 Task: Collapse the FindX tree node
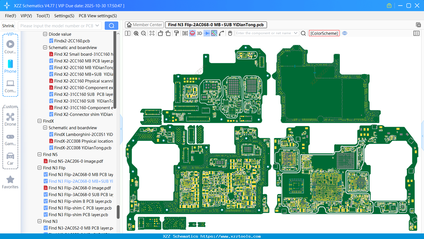pyautogui.click(x=40, y=121)
